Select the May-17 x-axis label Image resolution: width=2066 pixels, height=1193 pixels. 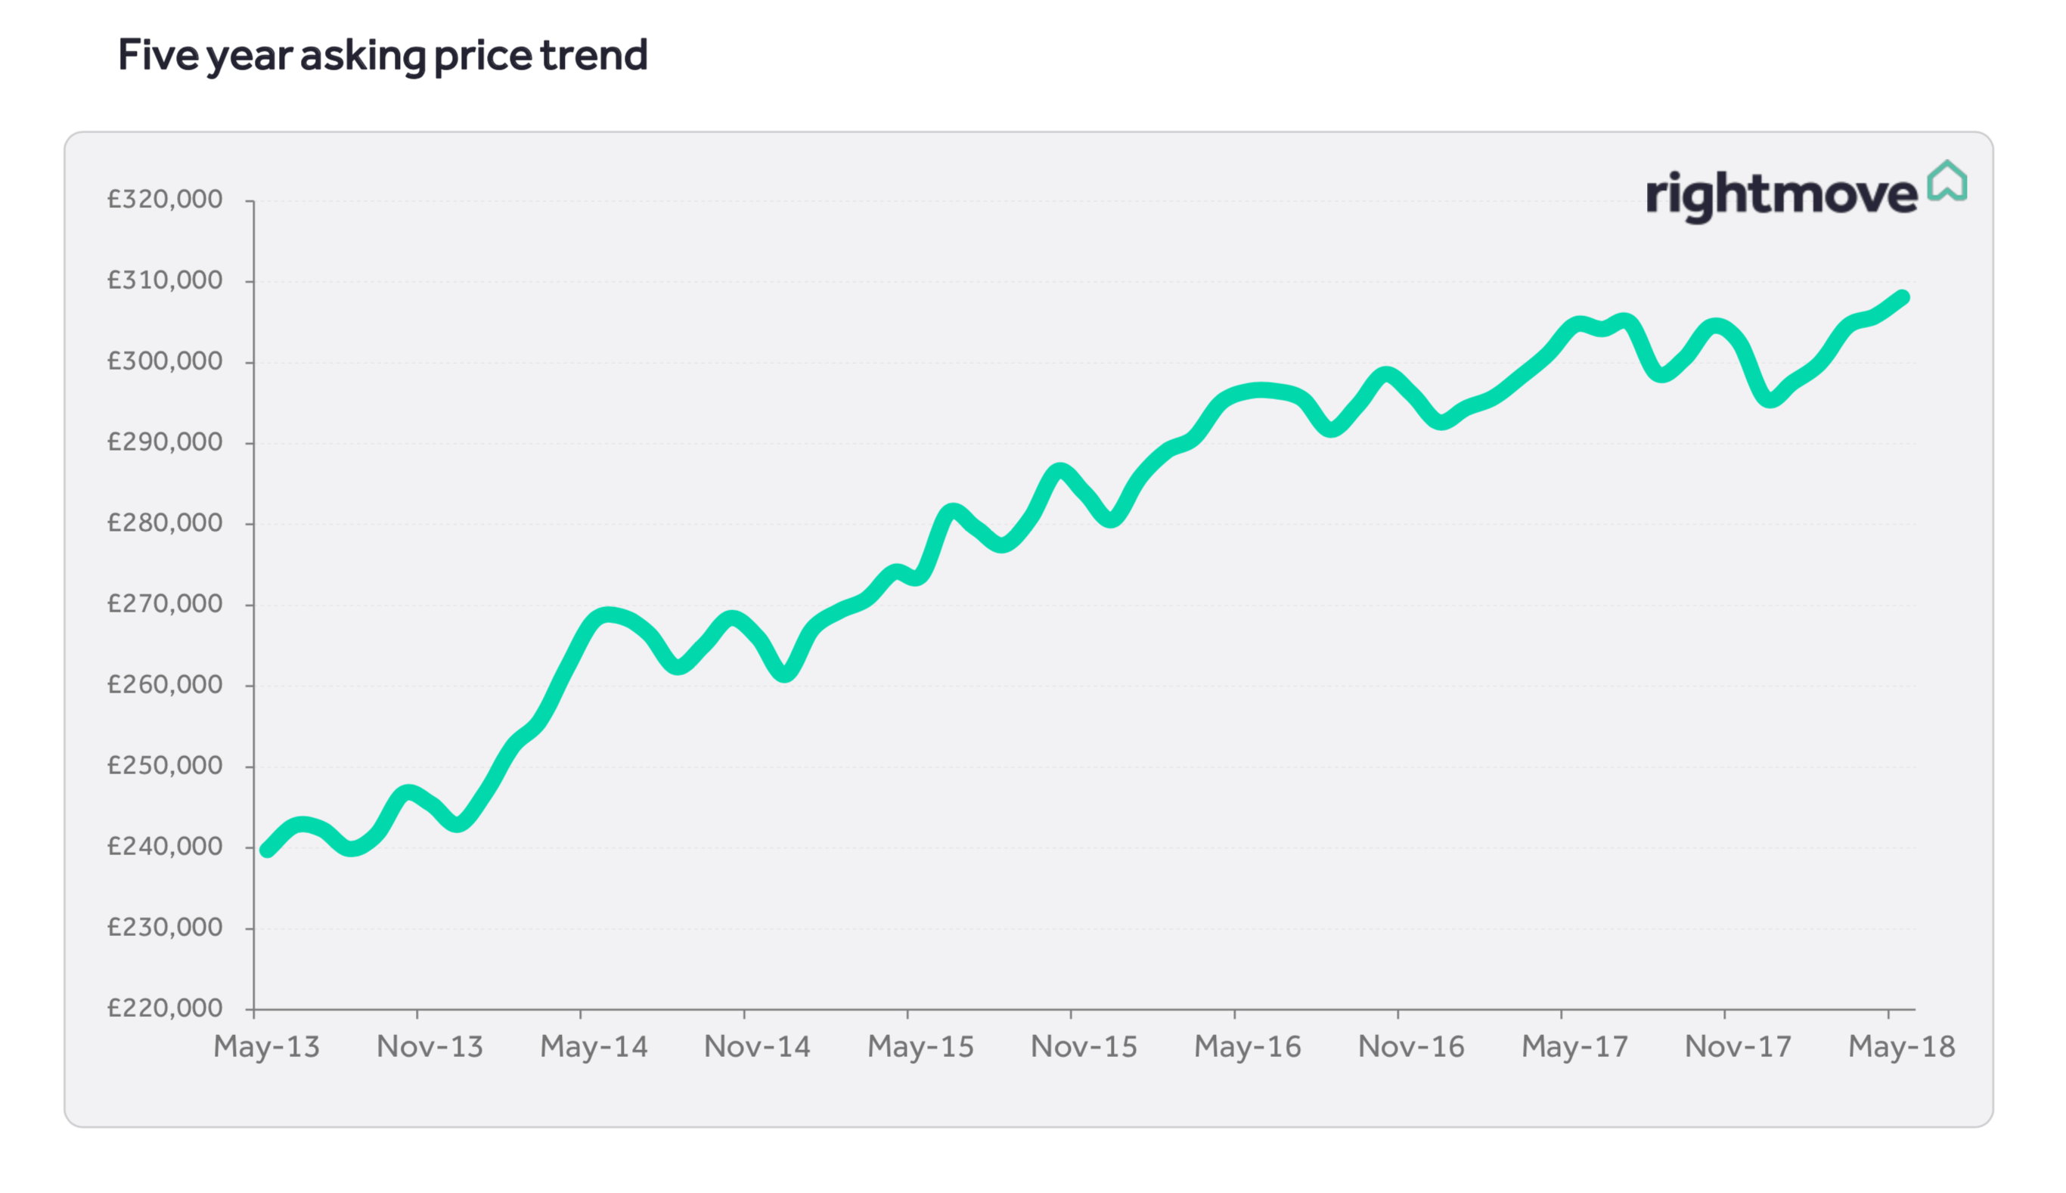pyautogui.click(x=1574, y=1046)
